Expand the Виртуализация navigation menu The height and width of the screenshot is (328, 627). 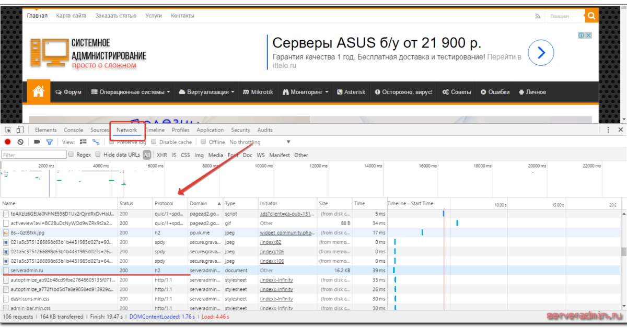[x=208, y=91]
